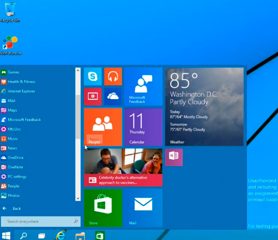Open the Music headphones tile
This screenshot has width=278, height=240.
pos(113,76)
